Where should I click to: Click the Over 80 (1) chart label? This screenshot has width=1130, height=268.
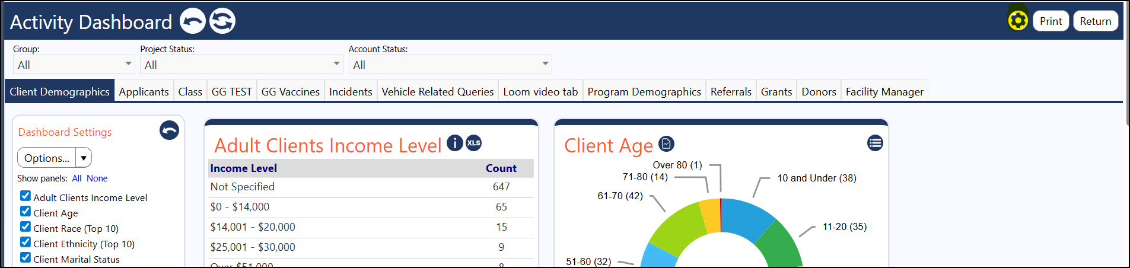pos(677,165)
